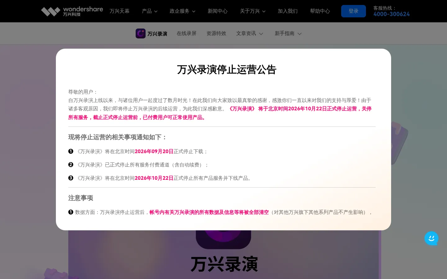Click the 2026年09月20日 stop-download date
447x279 pixels.
point(154,152)
